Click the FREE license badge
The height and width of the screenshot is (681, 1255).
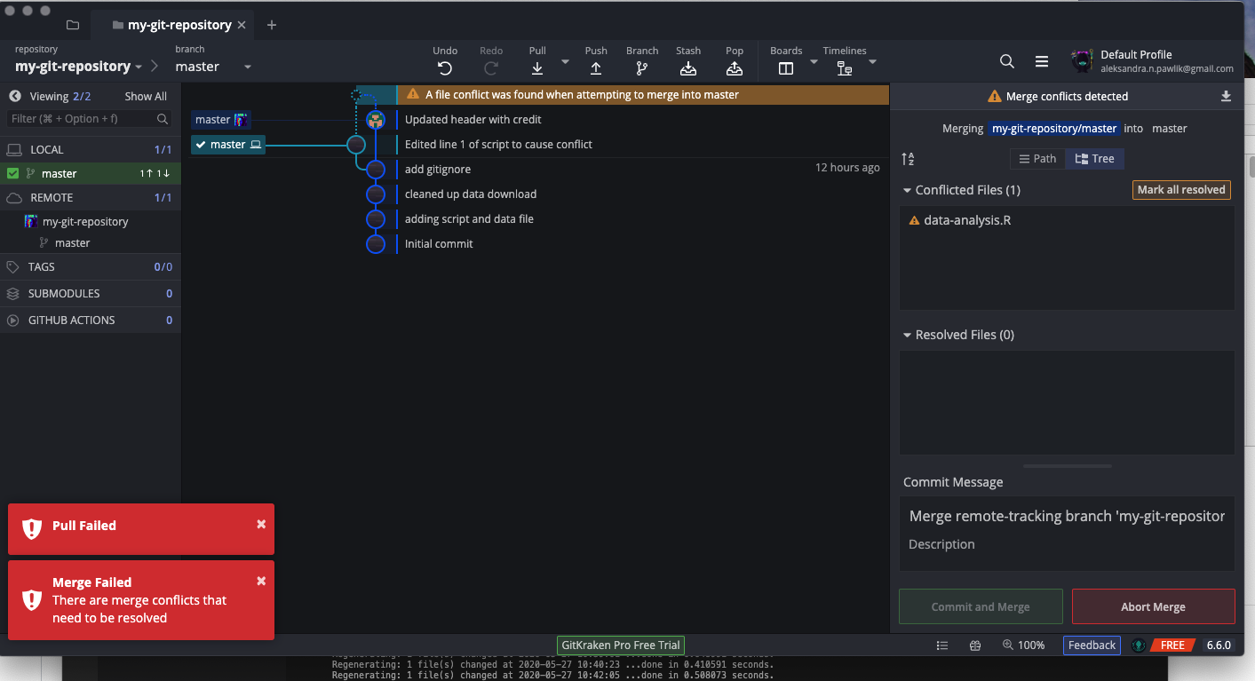tap(1172, 645)
